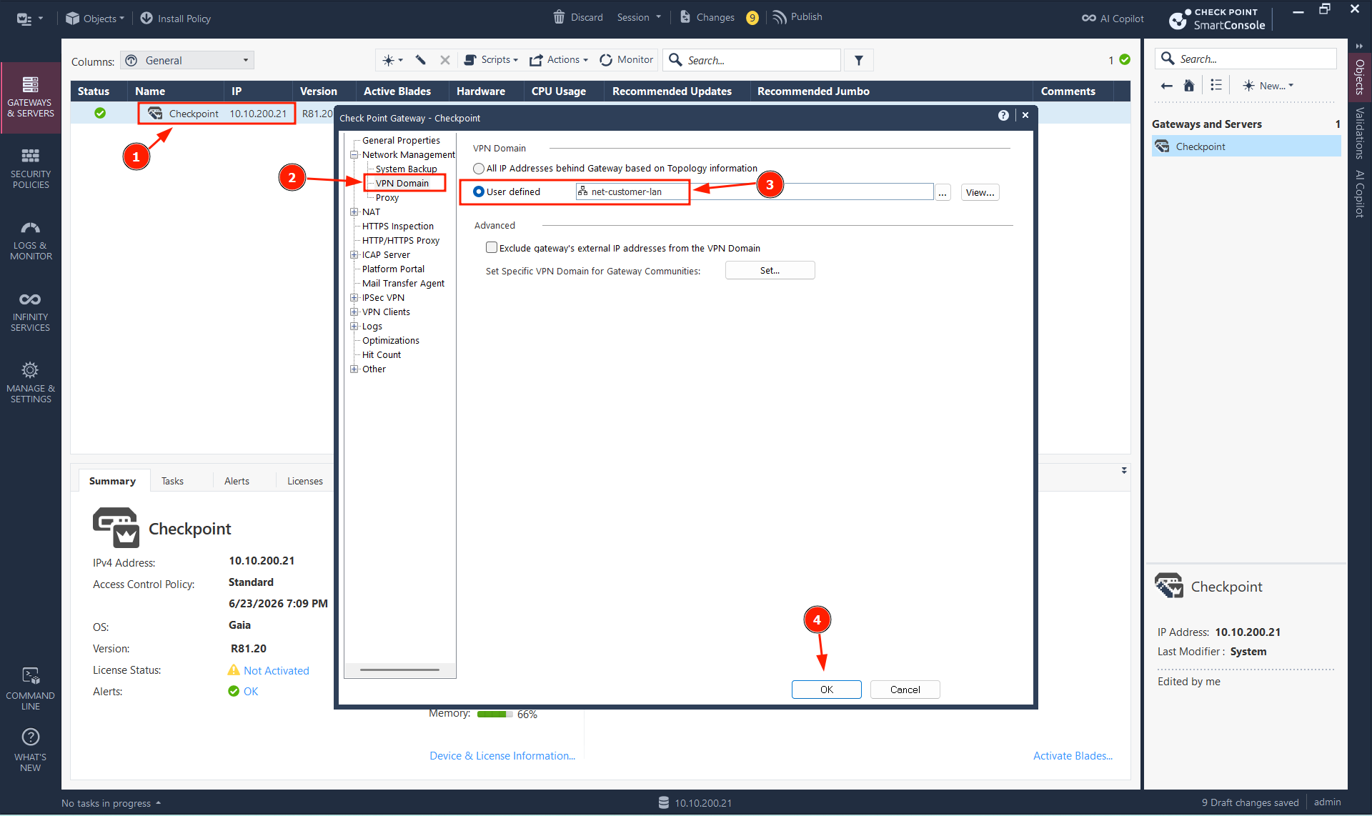Cancel the gateway dialog
The height and width of the screenshot is (816, 1372).
point(905,690)
